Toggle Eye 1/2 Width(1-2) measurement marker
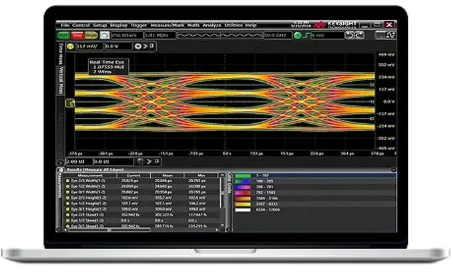Viewport: 453px width, 273px height. 67,187
